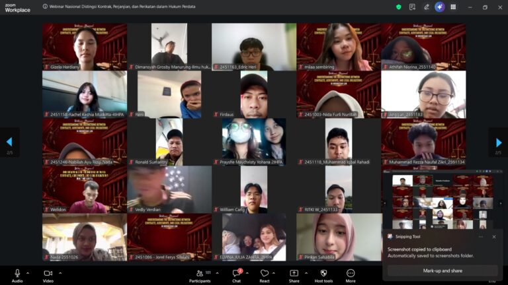This screenshot has width=508, height=285.
Task: Select Athifah Nisrina video tile
Action: coord(423,47)
